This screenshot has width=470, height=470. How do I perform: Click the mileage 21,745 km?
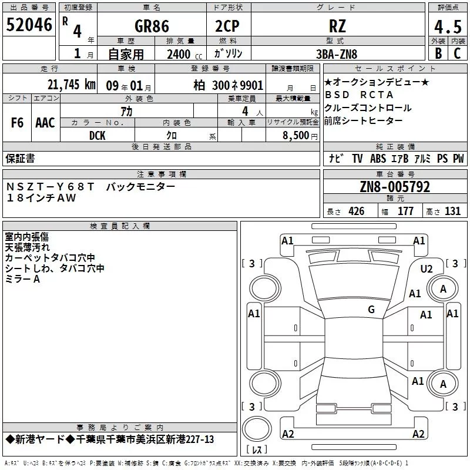[72, 85]
